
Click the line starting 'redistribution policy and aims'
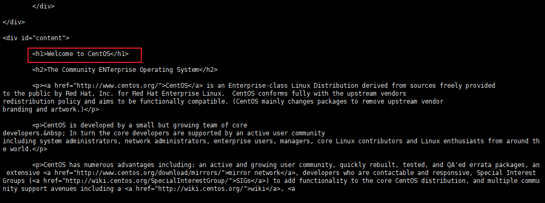223,101
